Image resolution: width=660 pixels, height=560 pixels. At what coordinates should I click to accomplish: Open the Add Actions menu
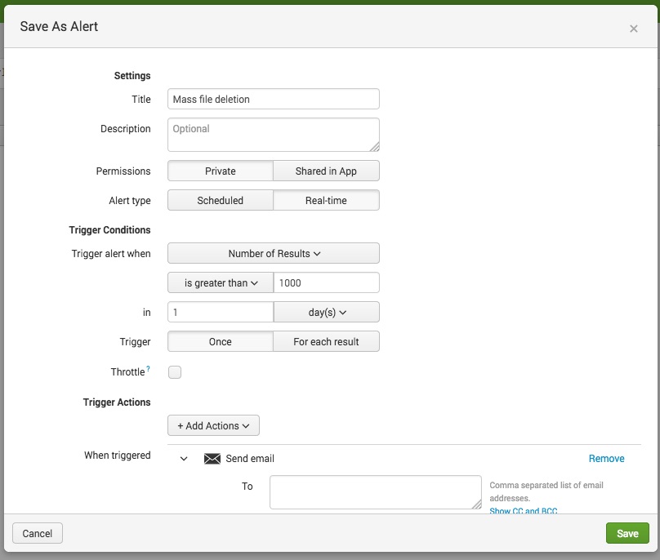[x=213, y=425]
